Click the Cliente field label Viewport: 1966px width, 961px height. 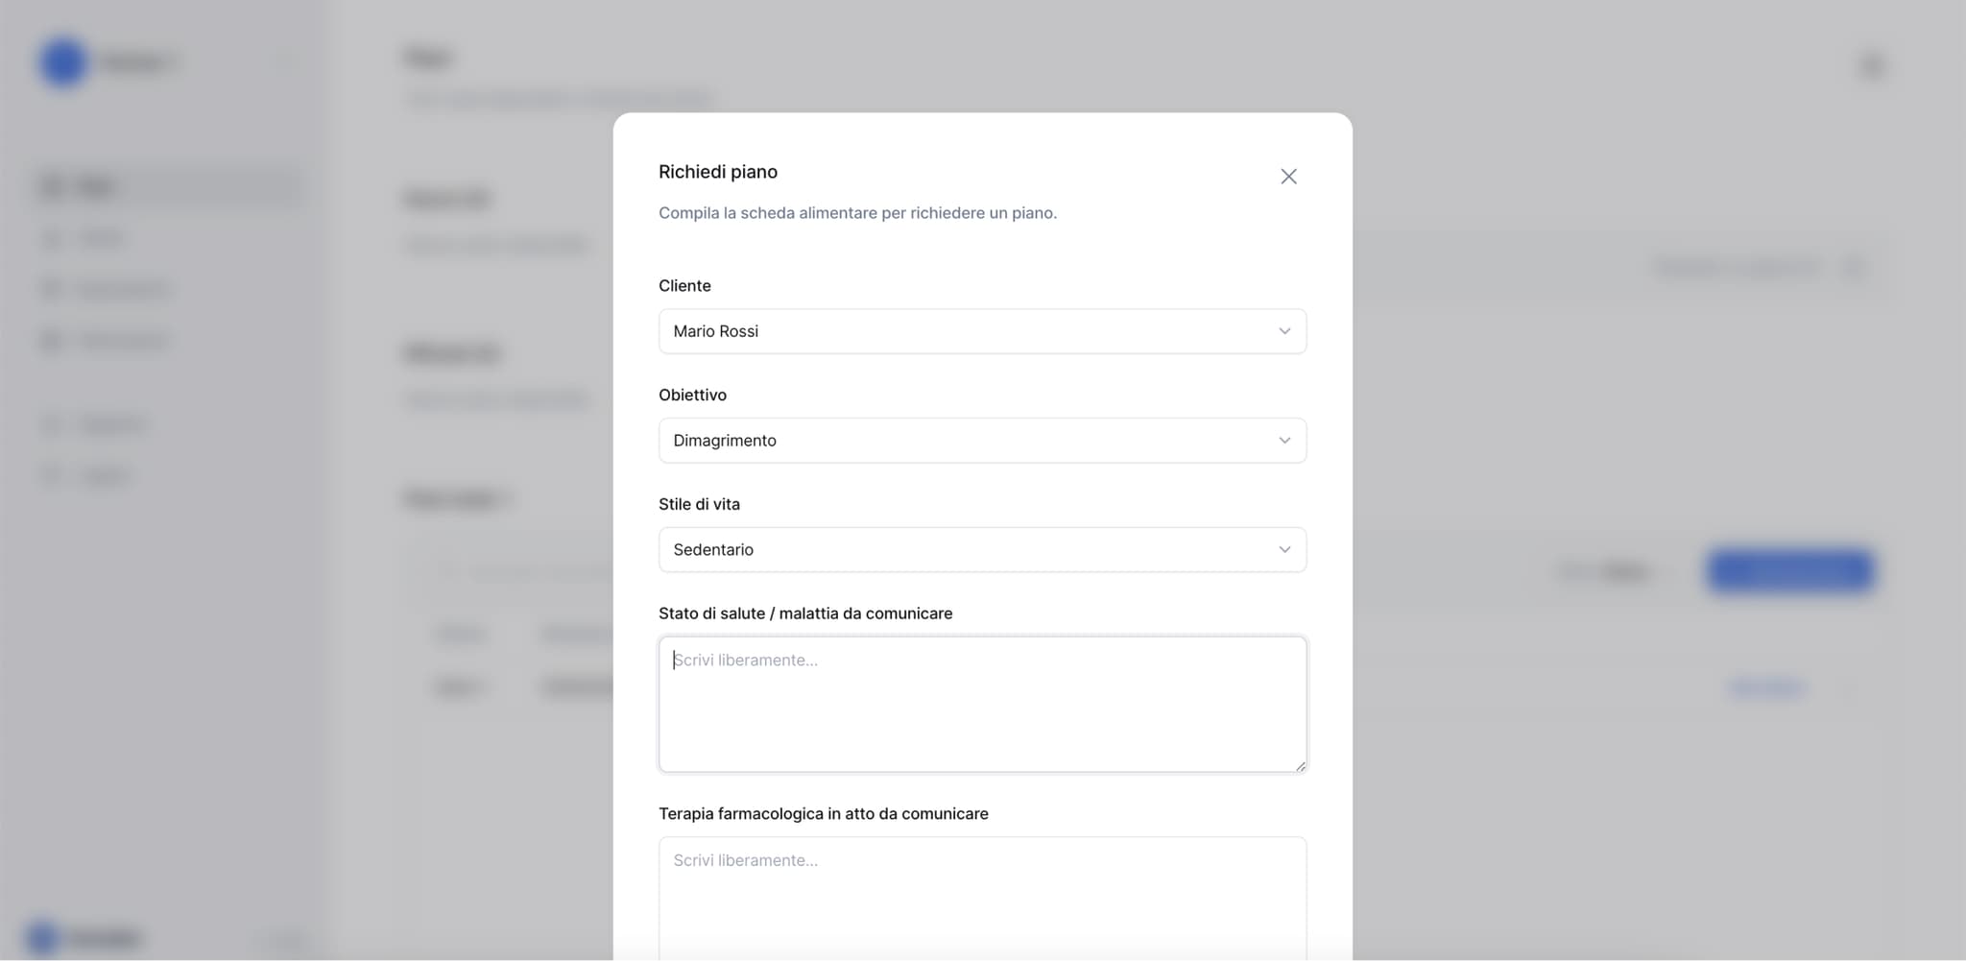pos(684,286)
